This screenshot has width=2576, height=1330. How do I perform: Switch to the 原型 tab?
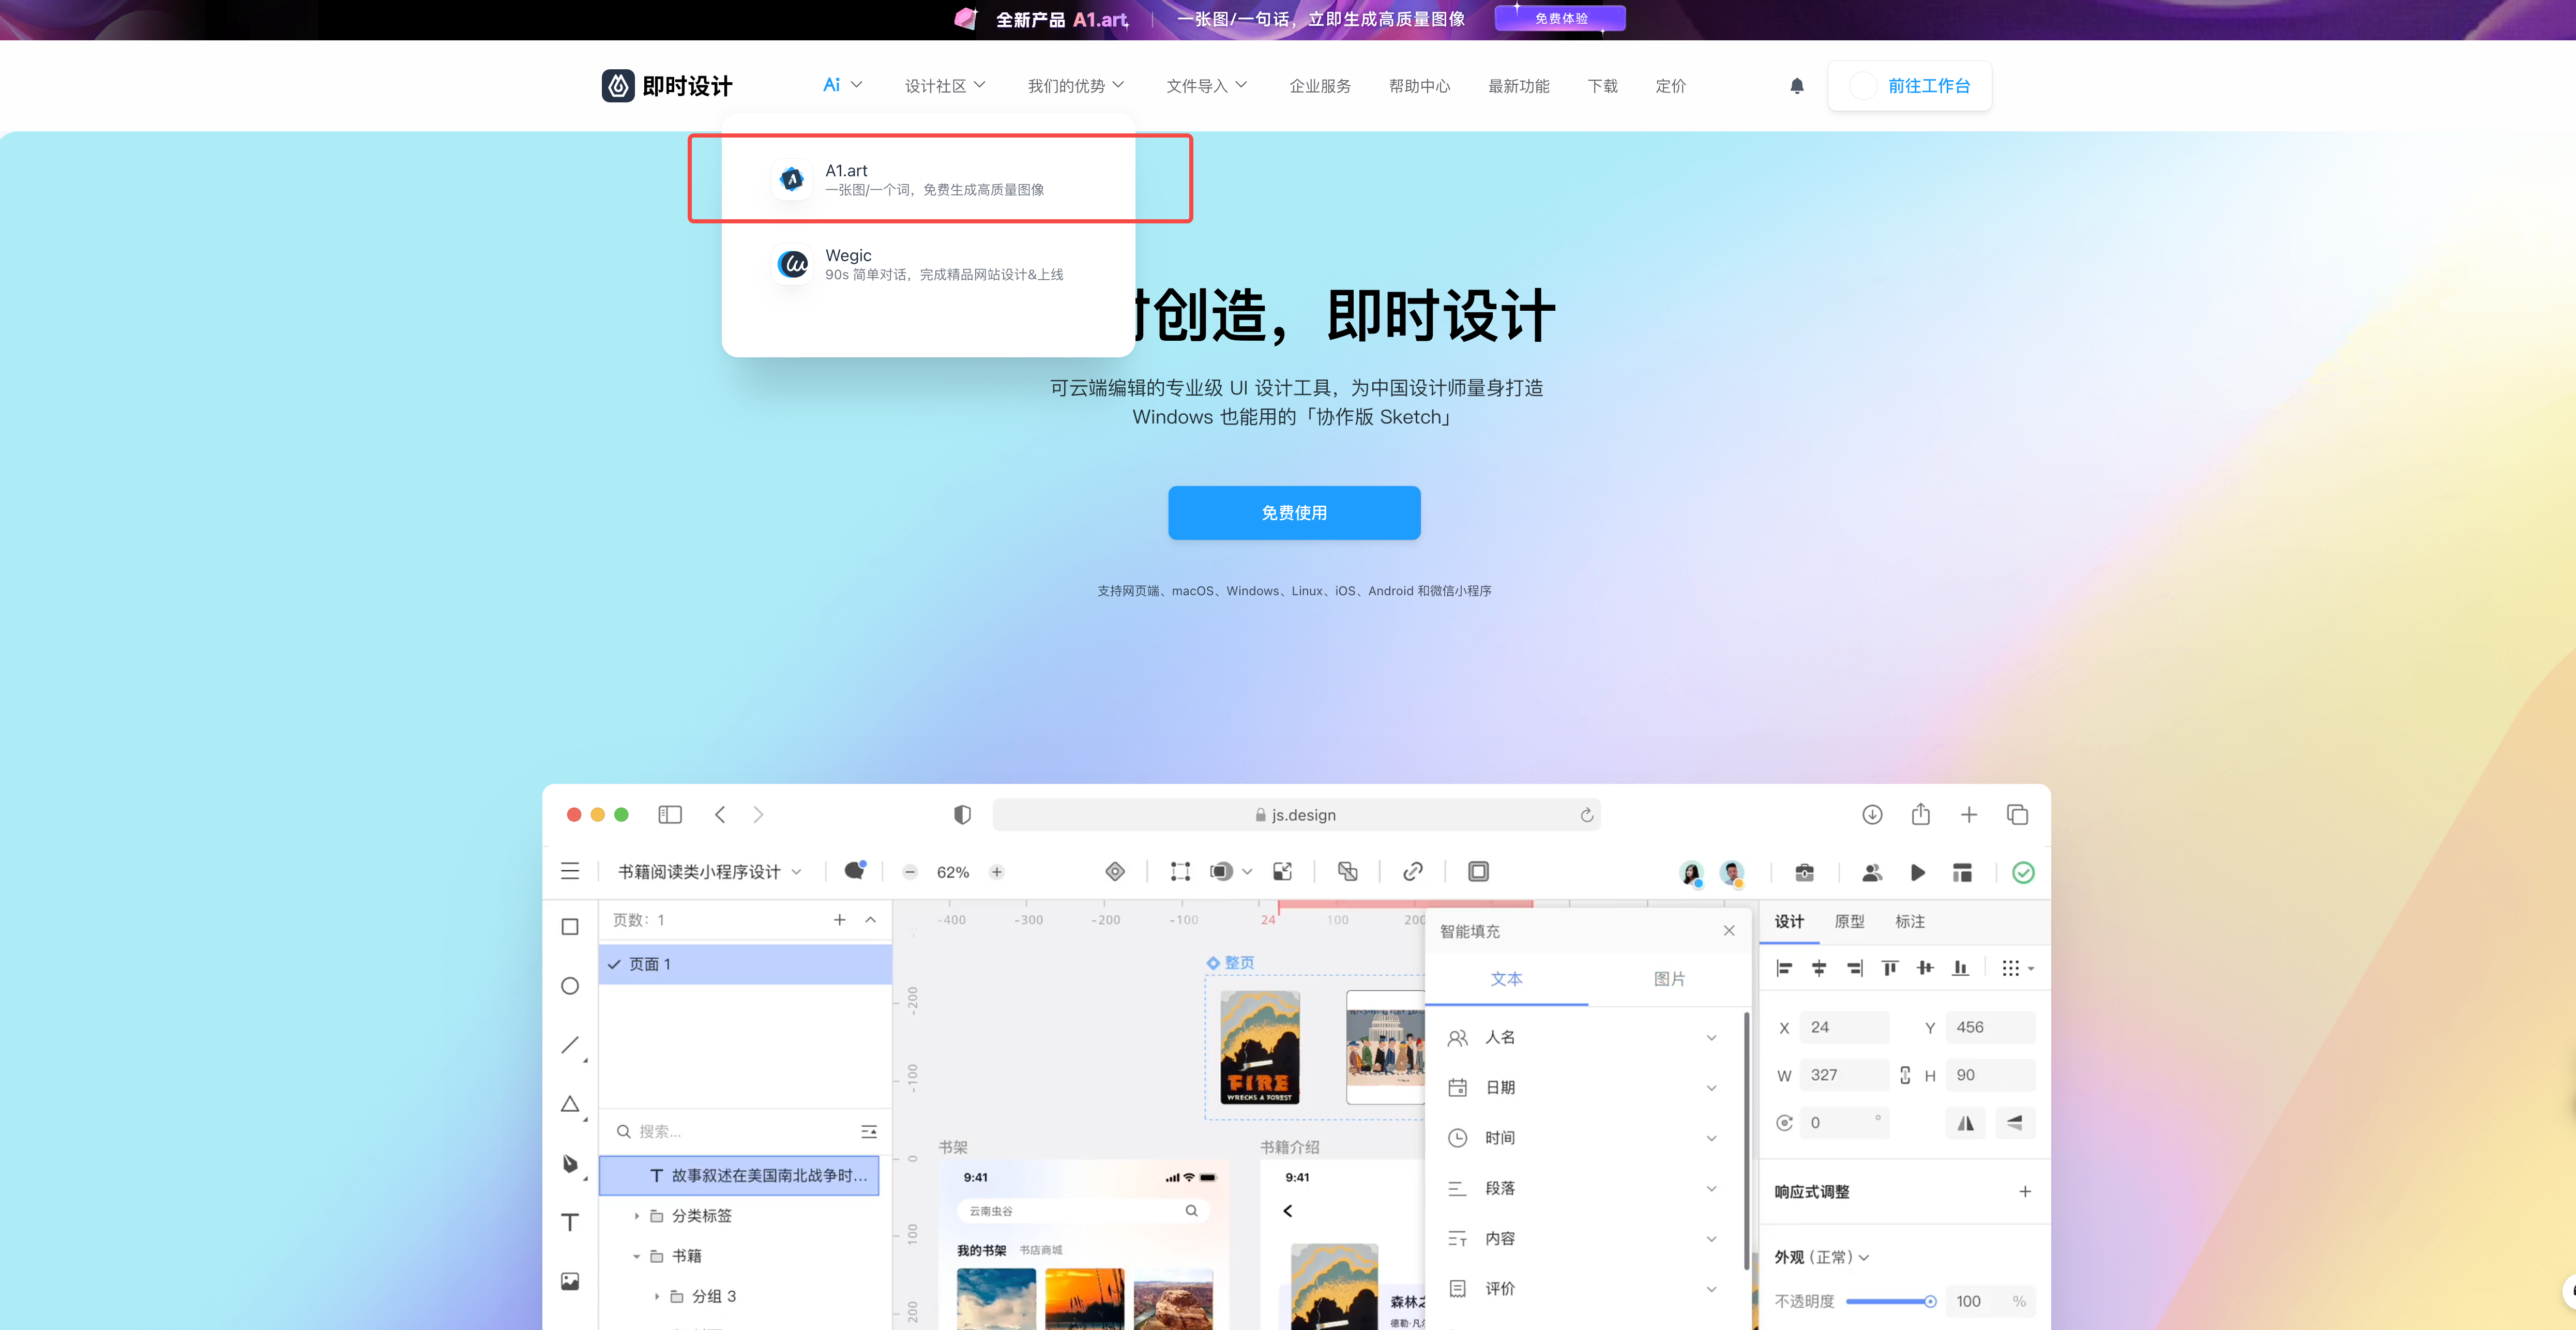pyautogui.click(x=1849, y=921)
